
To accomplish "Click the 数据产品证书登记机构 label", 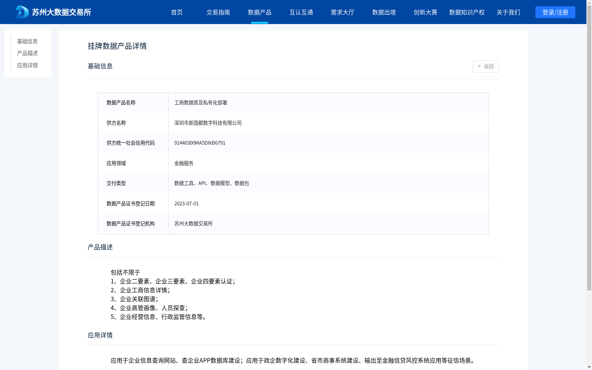I will pos(131,223).
